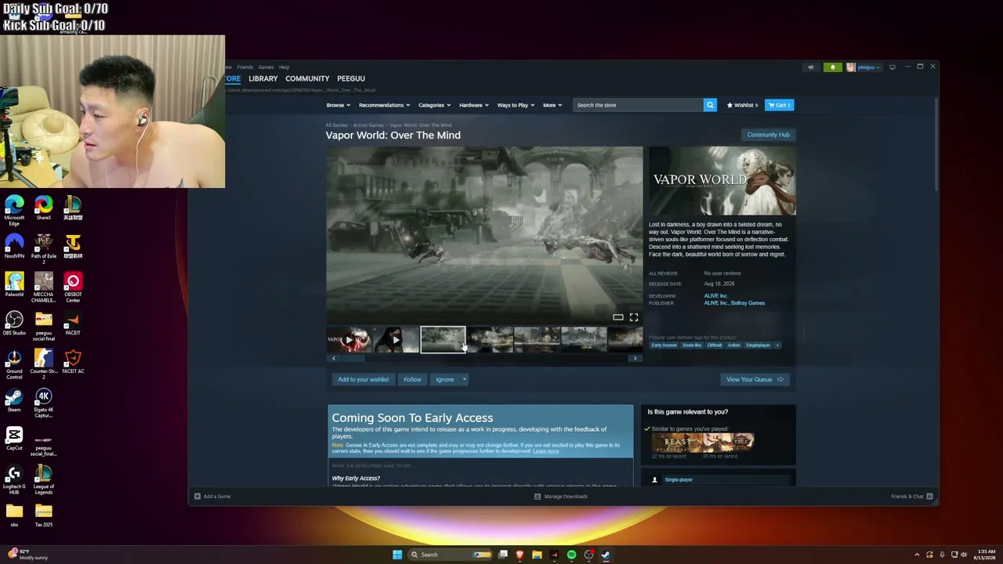Expand the Ways to Play menu
Viewport: 1003px width, 564px height.
[x=516, y=105]
